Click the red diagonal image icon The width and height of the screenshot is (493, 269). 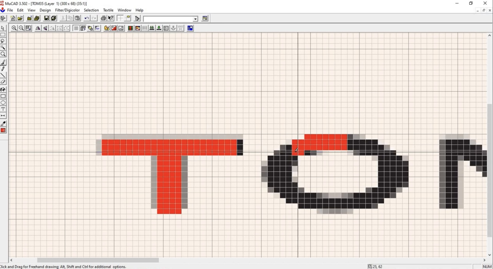[114, 28]
